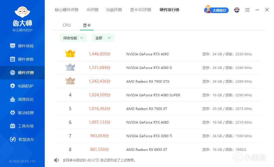This screenshot has height=167, width=274.
Task: Open 电脑防护 shield icon in sidebar
Action: pos(13,86)
